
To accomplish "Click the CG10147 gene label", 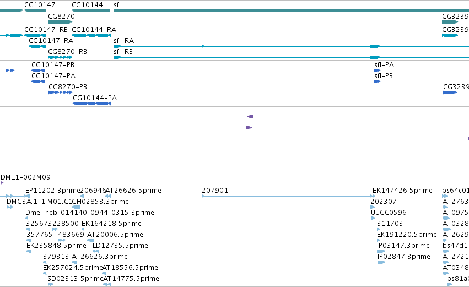I will 40,5.
